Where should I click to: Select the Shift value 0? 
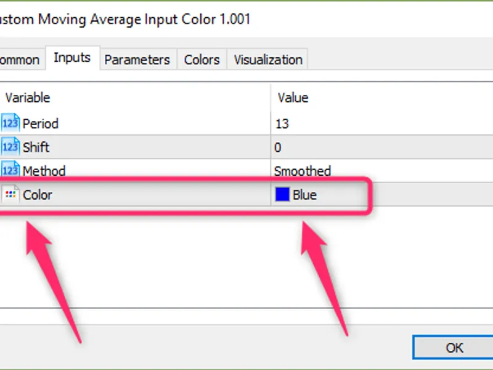(x=278, y=147)
